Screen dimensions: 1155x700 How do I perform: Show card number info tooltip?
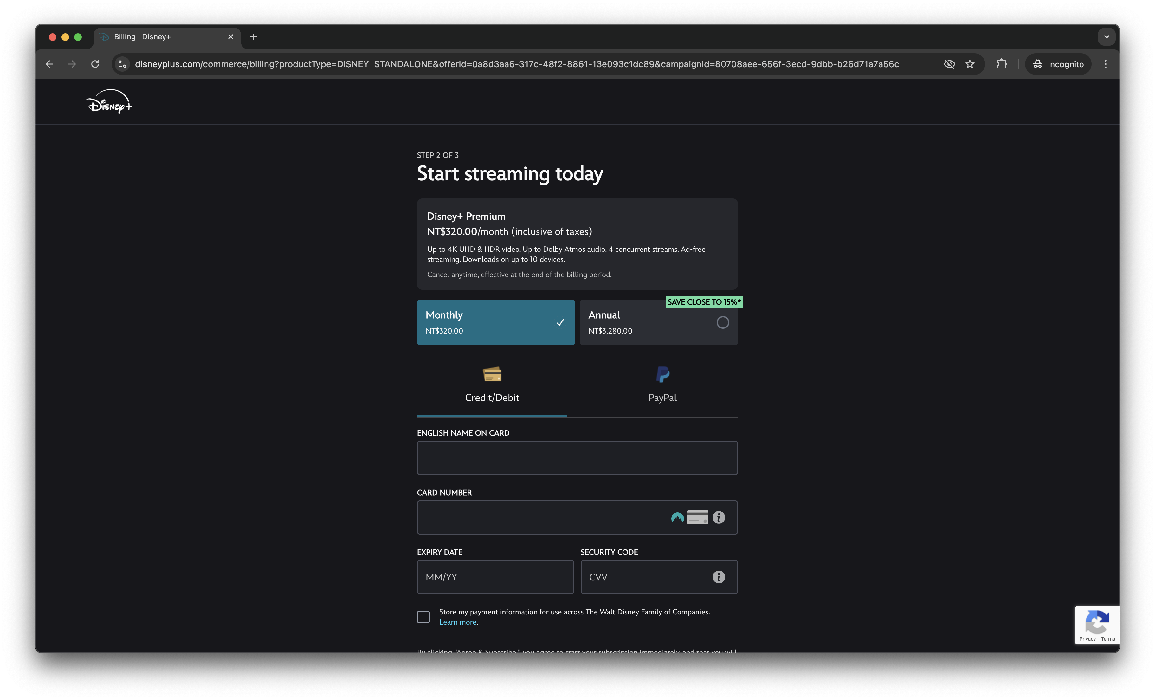point(719,518)
